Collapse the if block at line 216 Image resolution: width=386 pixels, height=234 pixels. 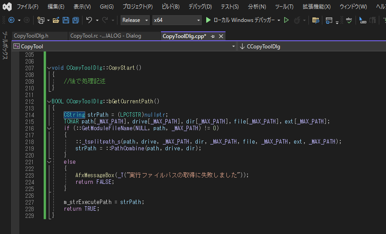[48, 128]
